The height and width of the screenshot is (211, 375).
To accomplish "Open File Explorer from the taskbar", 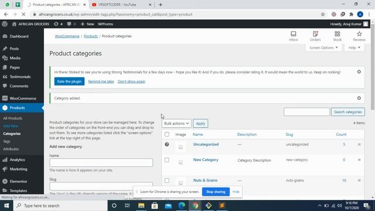I will pos(141,206).
